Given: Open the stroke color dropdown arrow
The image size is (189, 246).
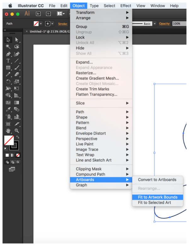Looking at the screenshot, I should [x=52, y=24].
